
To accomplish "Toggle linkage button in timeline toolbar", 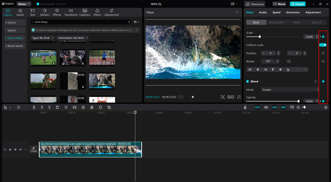I will click(x=275, y=107).
